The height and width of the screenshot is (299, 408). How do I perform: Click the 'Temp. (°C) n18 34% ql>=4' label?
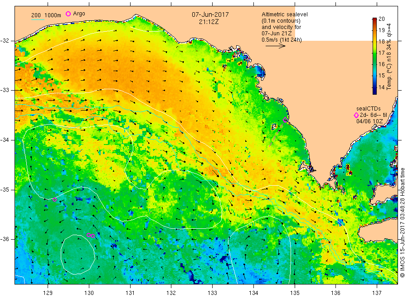389,57
